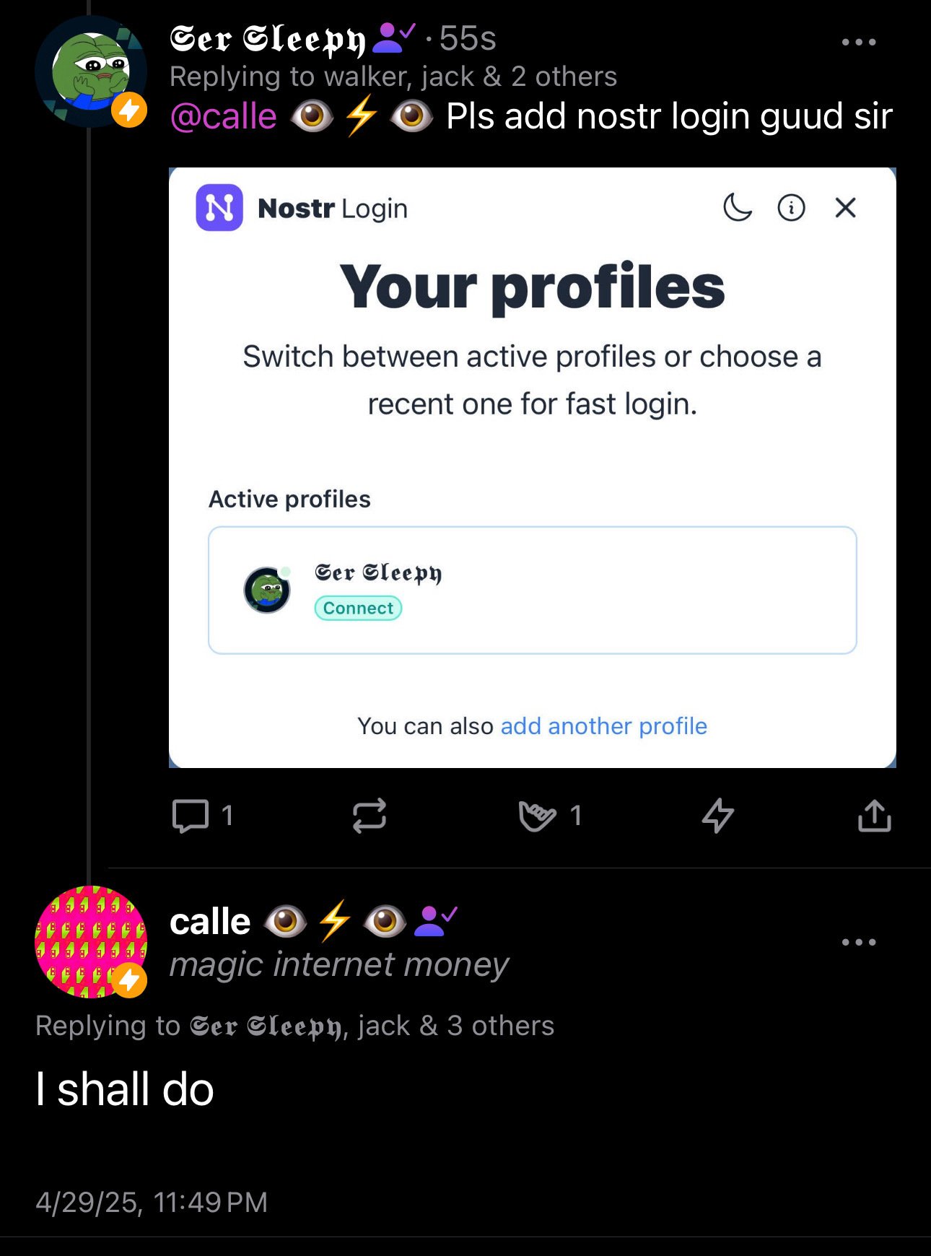
Task: Zap Ser Sleepy's note with lightning icon
Action: [718, 816]
